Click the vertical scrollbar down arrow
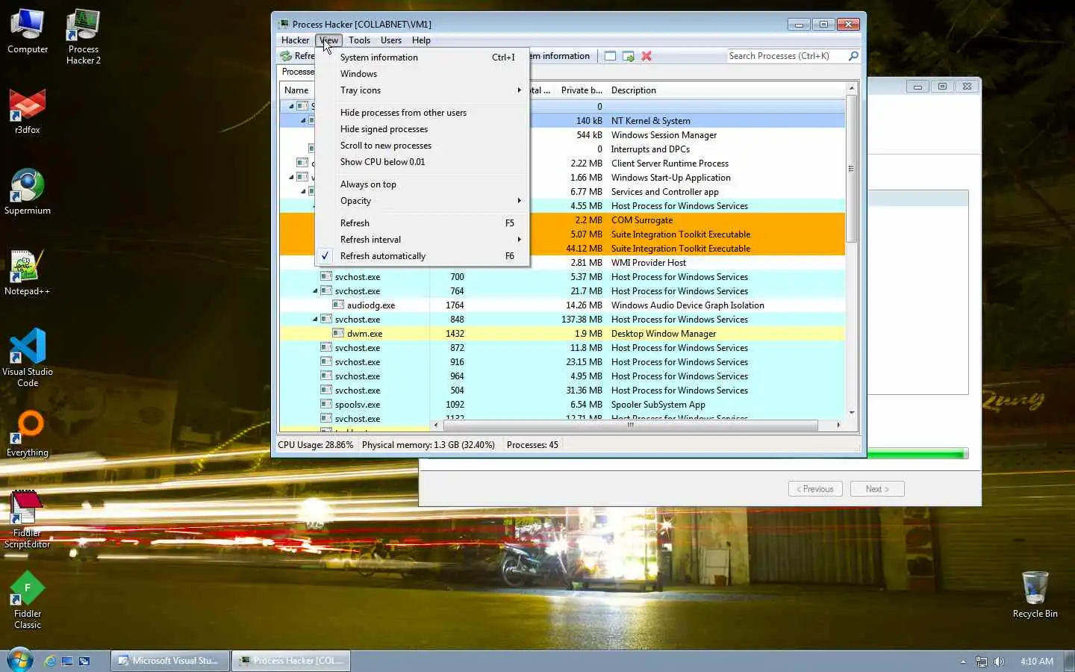1075x672 pixels. pyautogui.click(x=851, y=412)
